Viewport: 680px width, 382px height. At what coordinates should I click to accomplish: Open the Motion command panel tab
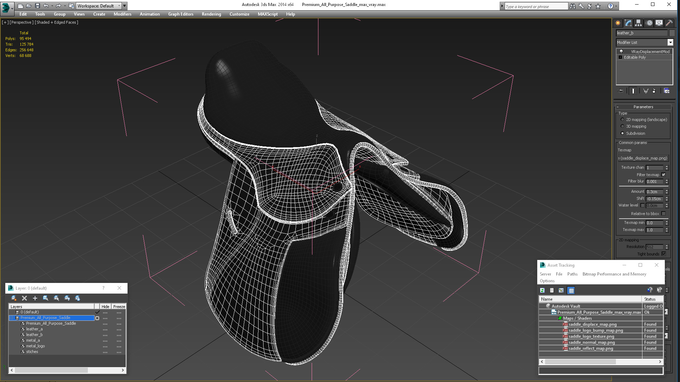pyautogui.click(x=649, y=23)
